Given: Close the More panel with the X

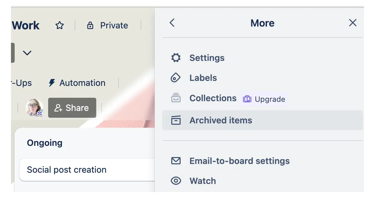Looking at the screenshot, I should [353, 22].
